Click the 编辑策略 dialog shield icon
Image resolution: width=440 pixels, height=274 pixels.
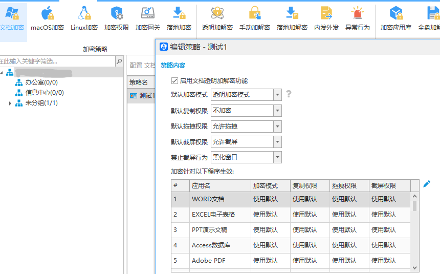coord(164,47)
